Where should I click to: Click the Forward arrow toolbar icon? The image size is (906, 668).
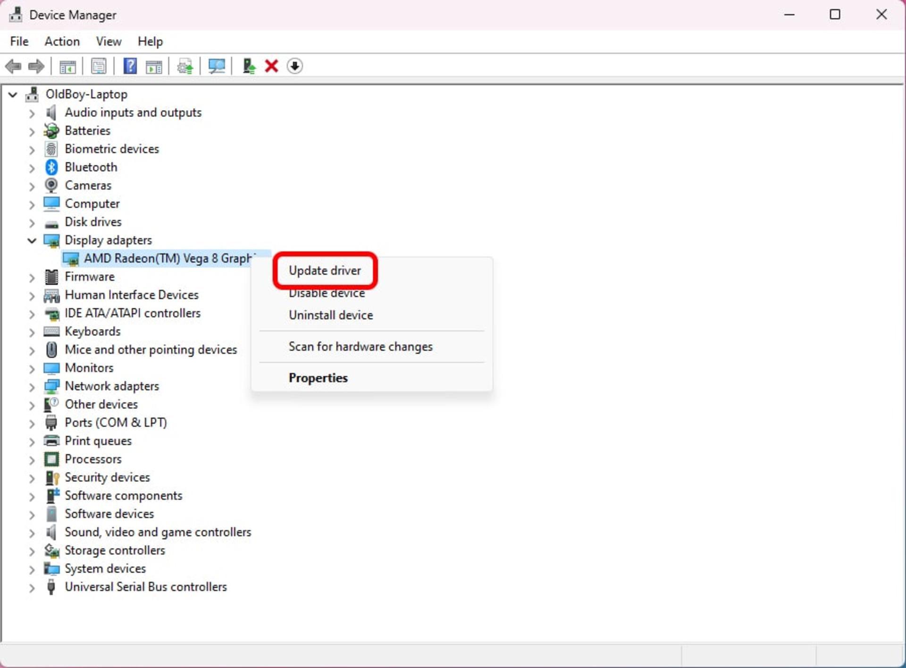[36, 66]
